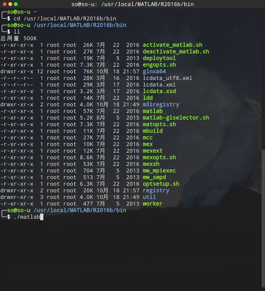Click the 8月 month on matlab-glselector.sh row
265x291 pixels.
[x=100, y=118]
